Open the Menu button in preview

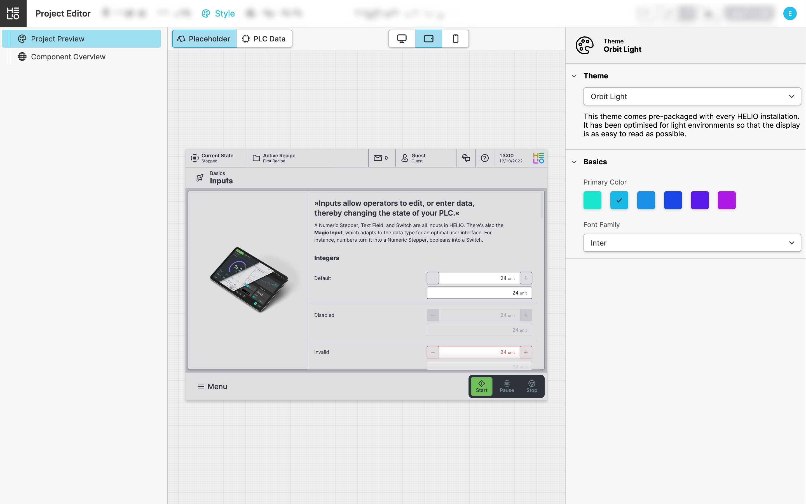[212, 386]
